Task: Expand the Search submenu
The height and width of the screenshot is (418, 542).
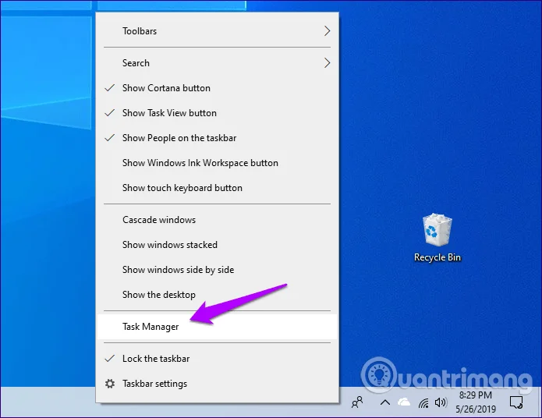Action: coord(217,63)
